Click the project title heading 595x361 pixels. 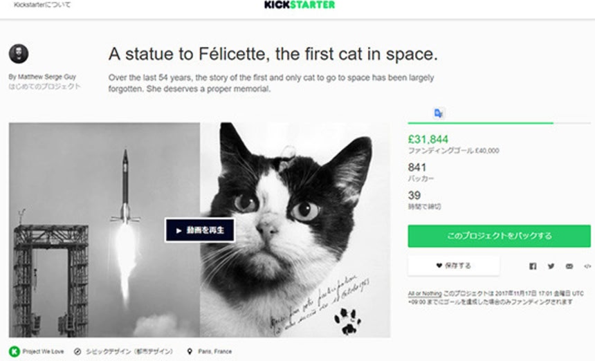pos(273,55)
